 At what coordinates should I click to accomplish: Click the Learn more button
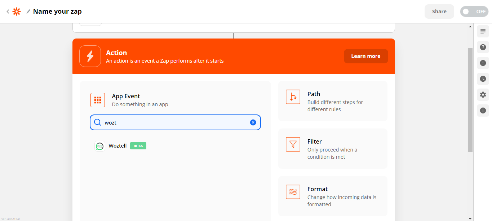tap(366, 56)
